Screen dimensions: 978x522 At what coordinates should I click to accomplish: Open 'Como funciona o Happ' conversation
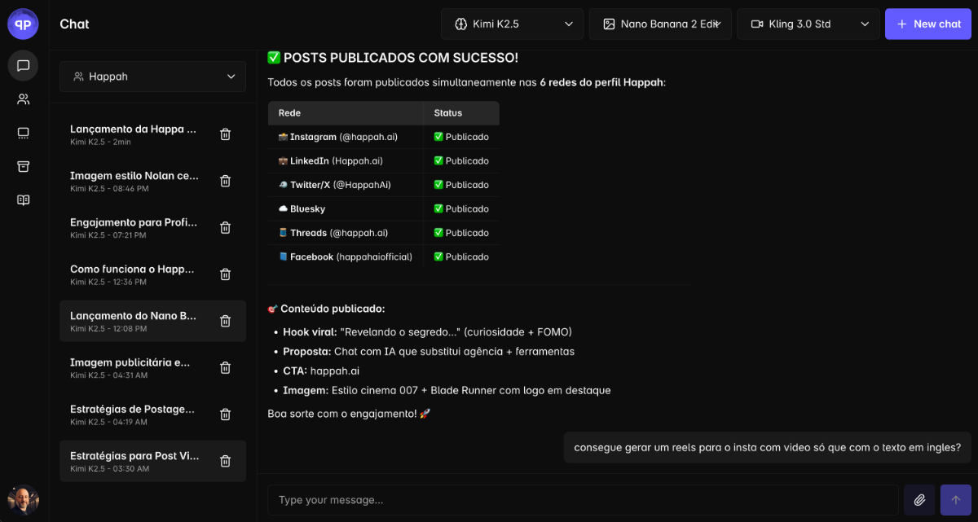[133, 274]
